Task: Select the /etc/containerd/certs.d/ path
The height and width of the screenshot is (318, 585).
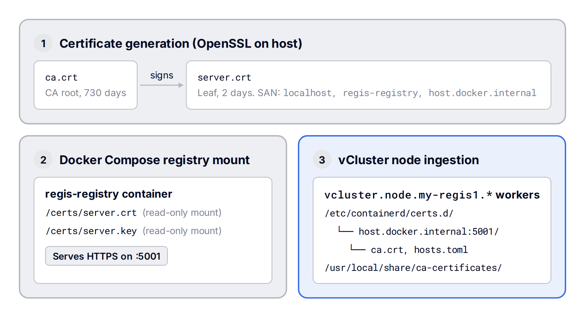Action: [x=389, y=213]
